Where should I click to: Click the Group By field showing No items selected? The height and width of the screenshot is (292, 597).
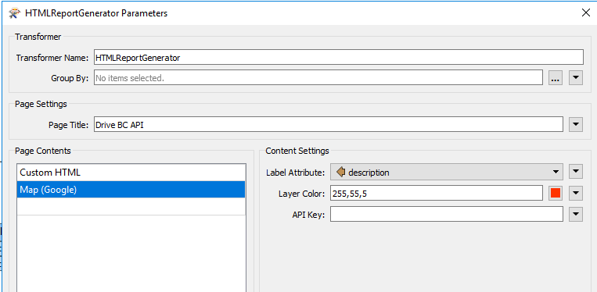(318, 78)
